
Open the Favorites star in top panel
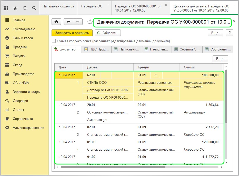(15, 8)
